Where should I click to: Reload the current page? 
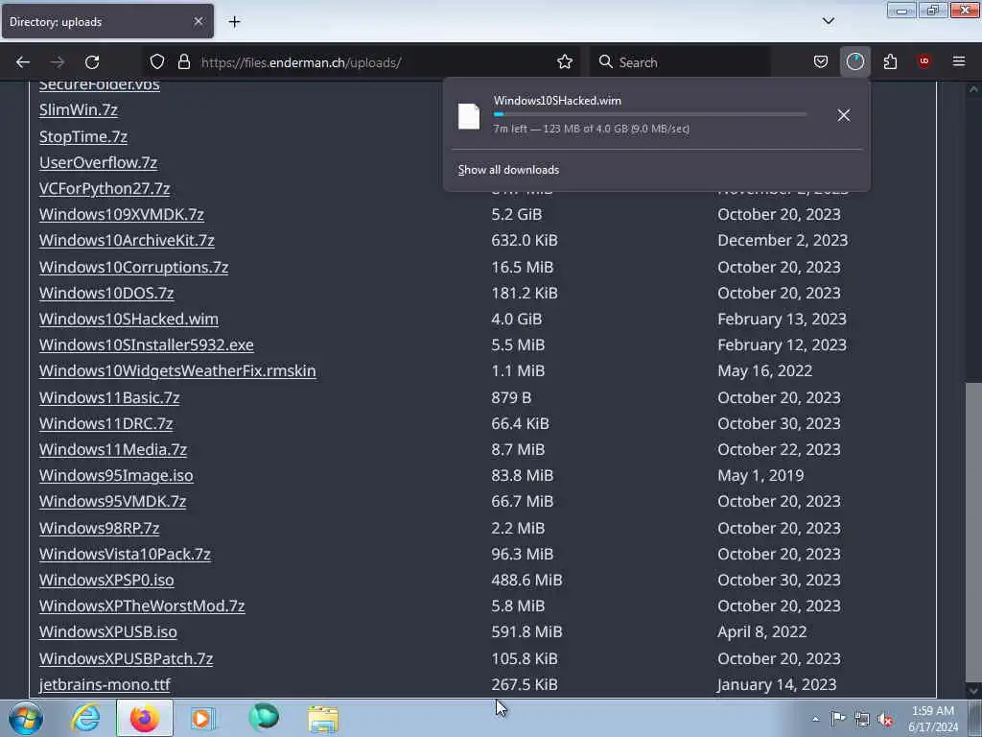pos(92,62)
